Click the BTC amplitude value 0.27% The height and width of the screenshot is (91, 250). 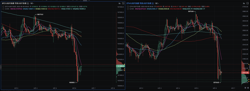pos(85,7)
